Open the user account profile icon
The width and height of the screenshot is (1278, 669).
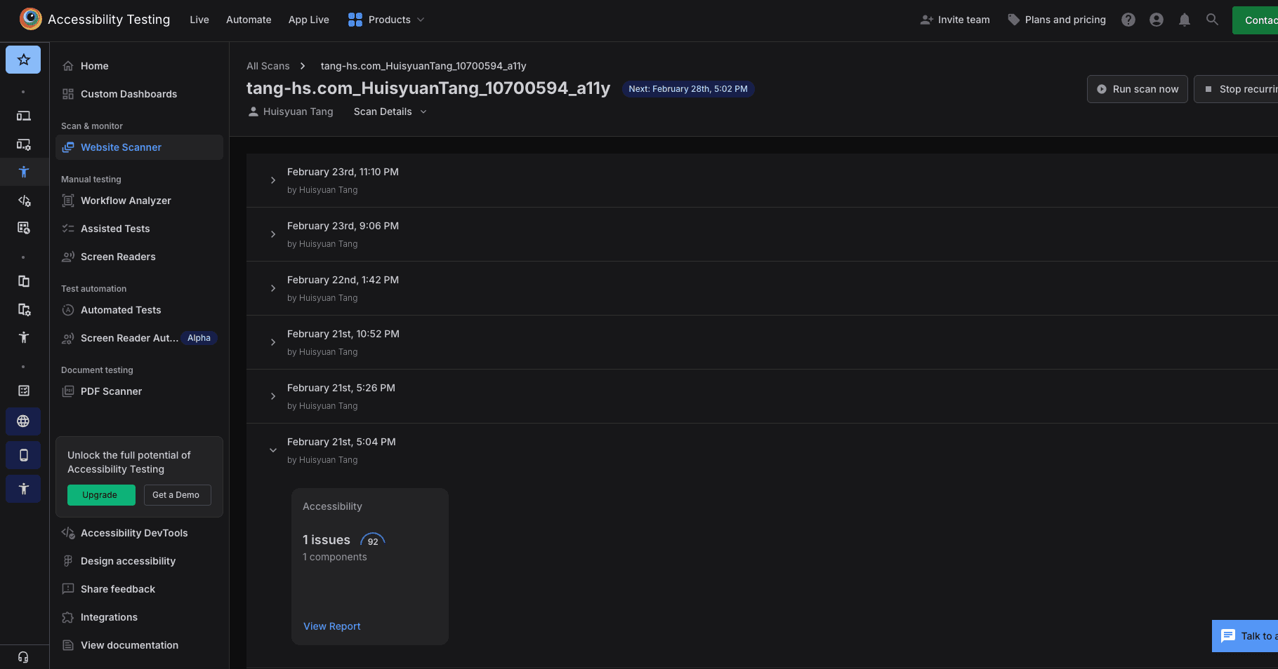[1157, 20]
